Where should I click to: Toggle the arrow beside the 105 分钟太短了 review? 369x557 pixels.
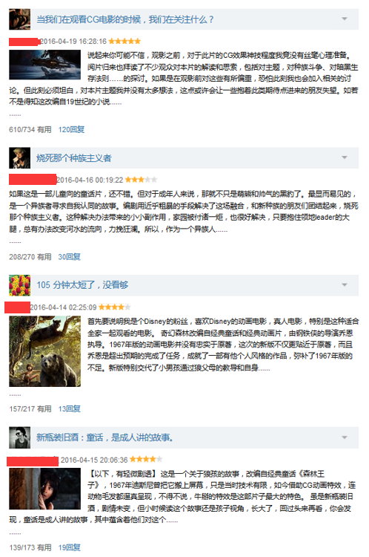[345, 284]
